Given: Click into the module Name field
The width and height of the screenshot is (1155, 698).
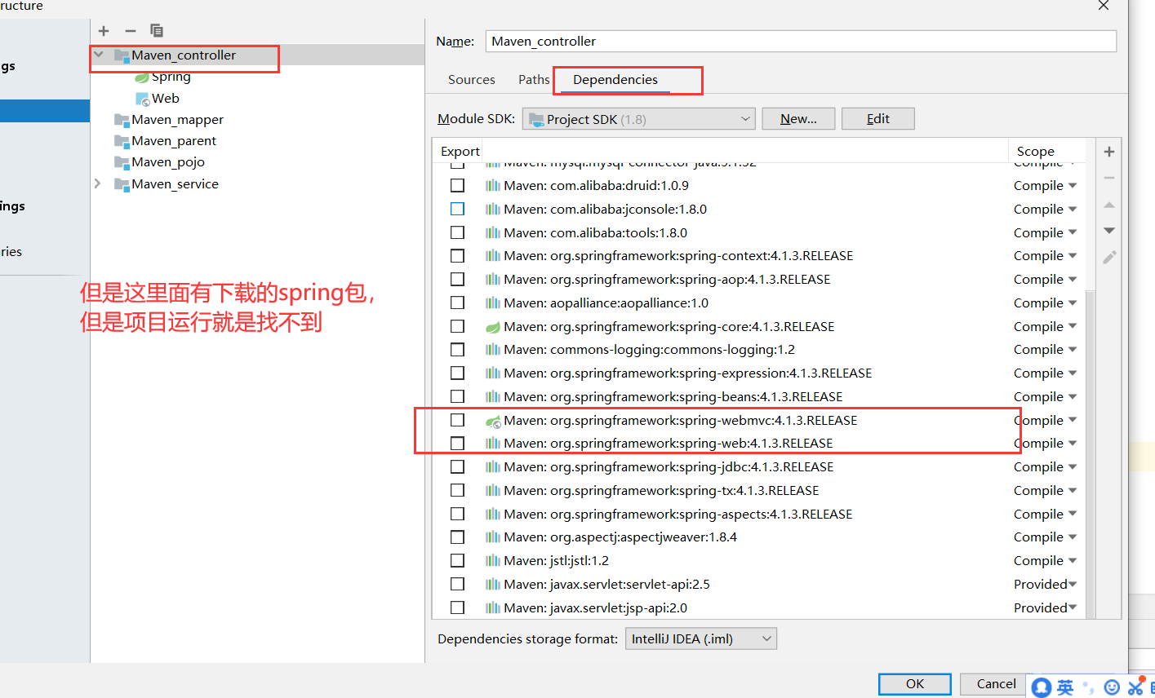Looking at the screenshot, I should tap(801, 42).
